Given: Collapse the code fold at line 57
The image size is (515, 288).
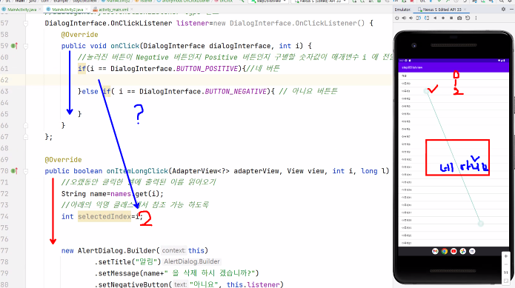Looking at the screenshot, I should pyautogui.click(x=26, y=23).
